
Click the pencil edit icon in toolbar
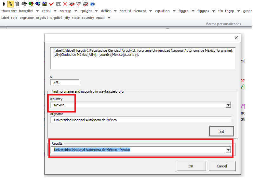(10, 4)
